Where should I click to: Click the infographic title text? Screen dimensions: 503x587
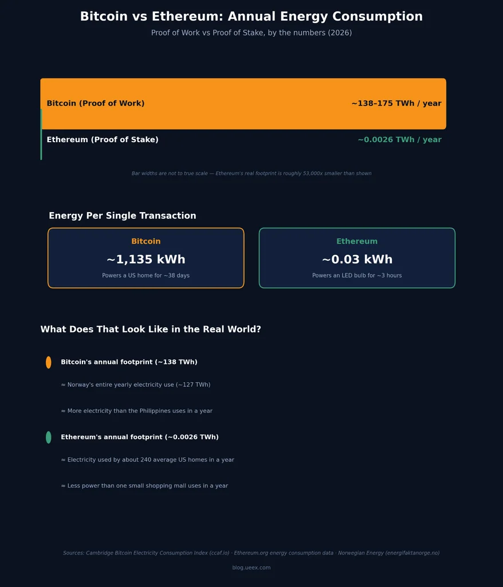coord(252,16)
